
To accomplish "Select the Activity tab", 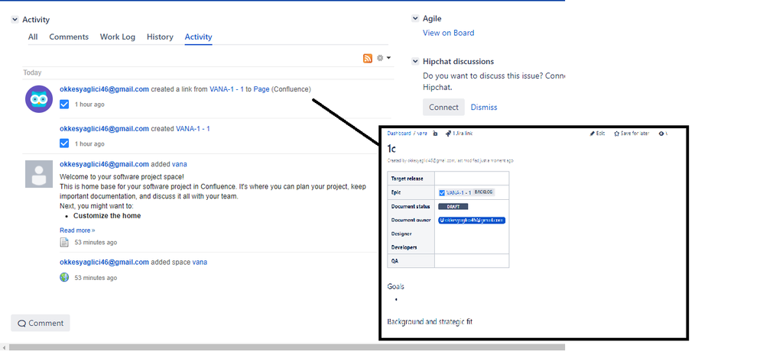I will coord(199,37).
